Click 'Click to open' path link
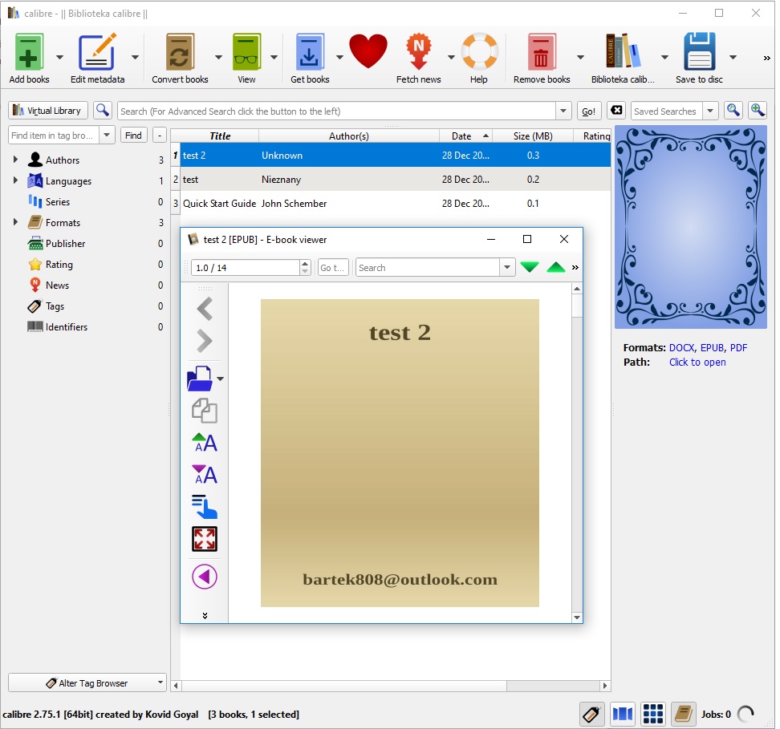780x729 pixels. pos(697,362)
